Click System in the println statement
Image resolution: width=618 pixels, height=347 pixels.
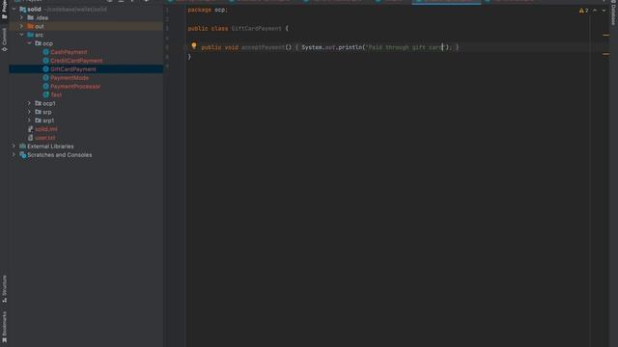(312, 47)
